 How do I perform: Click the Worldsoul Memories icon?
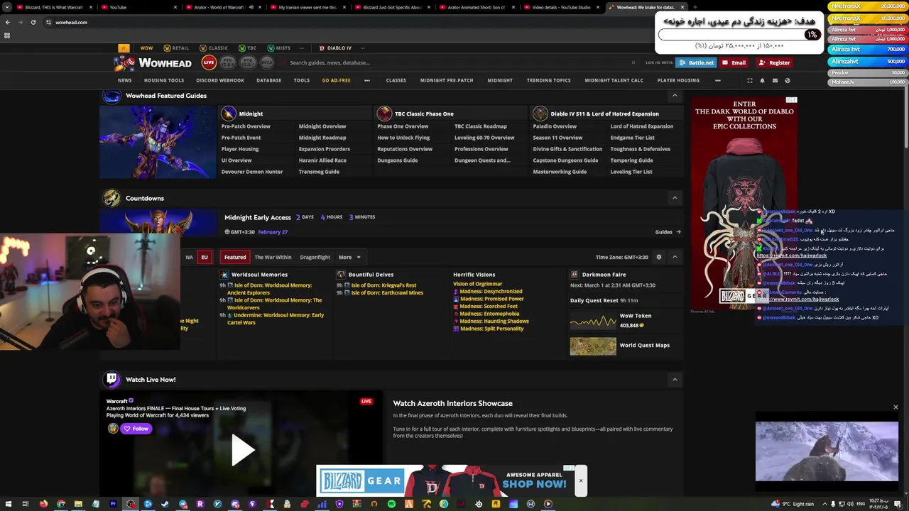click(224, 275)
